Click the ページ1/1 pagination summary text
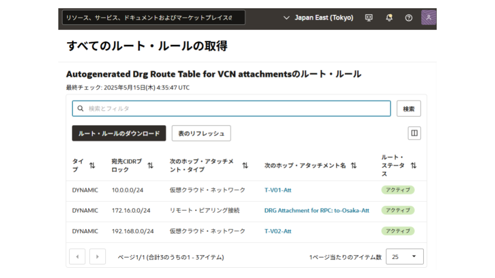 (171, 257)
